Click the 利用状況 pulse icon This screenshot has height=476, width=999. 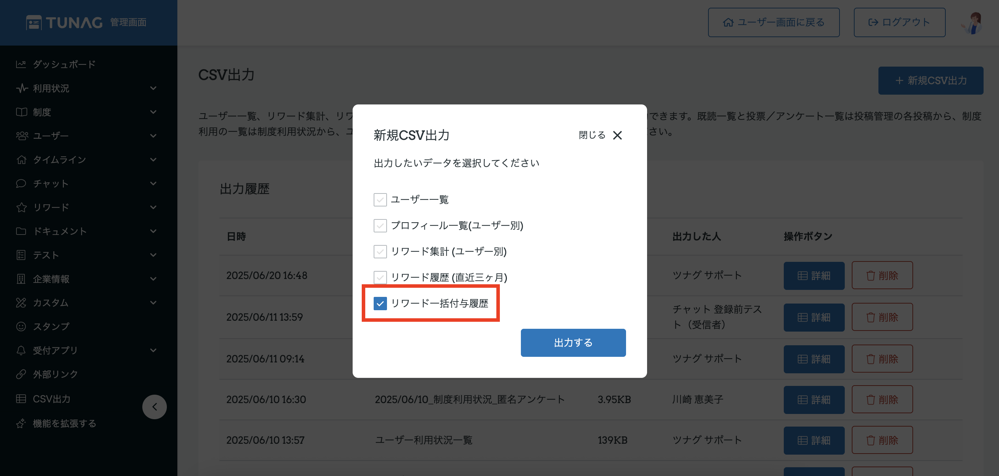[x=22, y=88]
